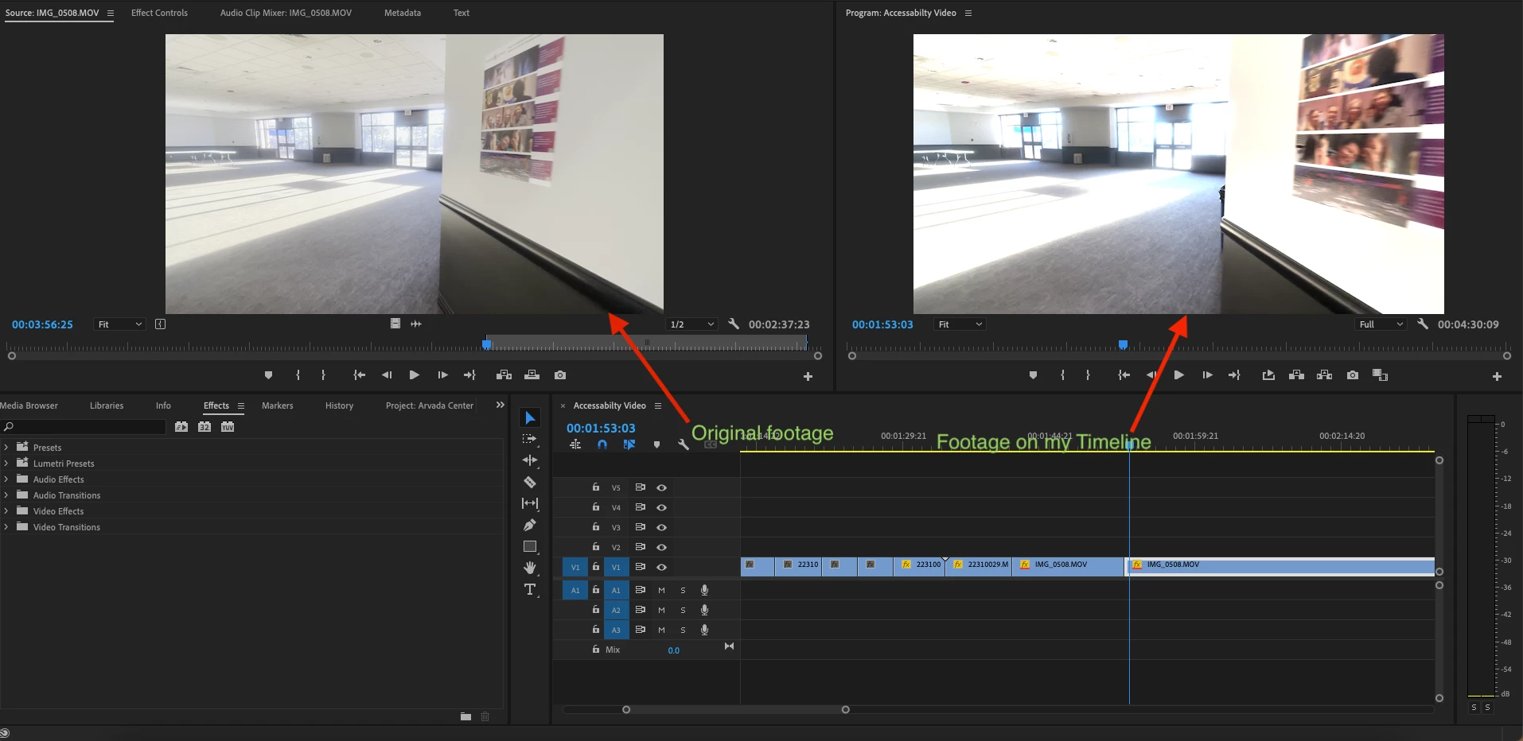Viewport: 1523px width, 741px height.
Task: Click new custom bin folder in Effects
Action: (465, 716)
